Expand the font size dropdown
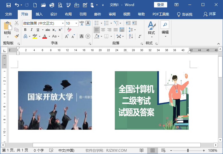The image size is (223, 154). [76, 23]
